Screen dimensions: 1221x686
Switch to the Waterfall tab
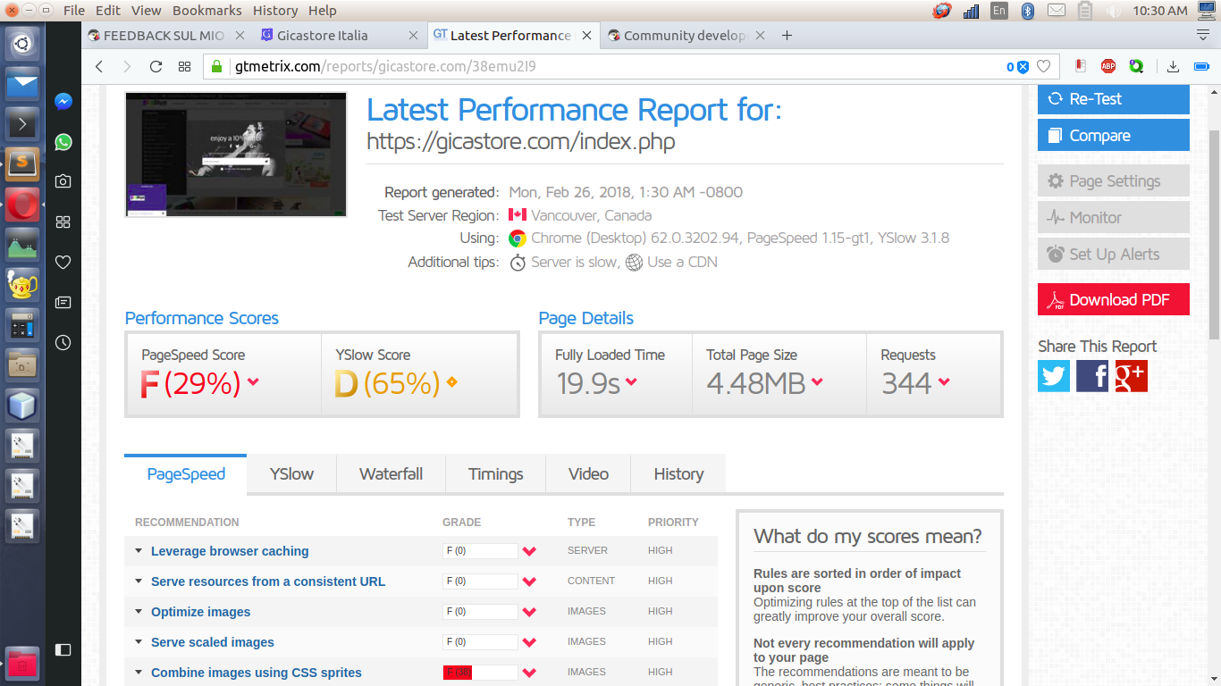coord(391,474)
